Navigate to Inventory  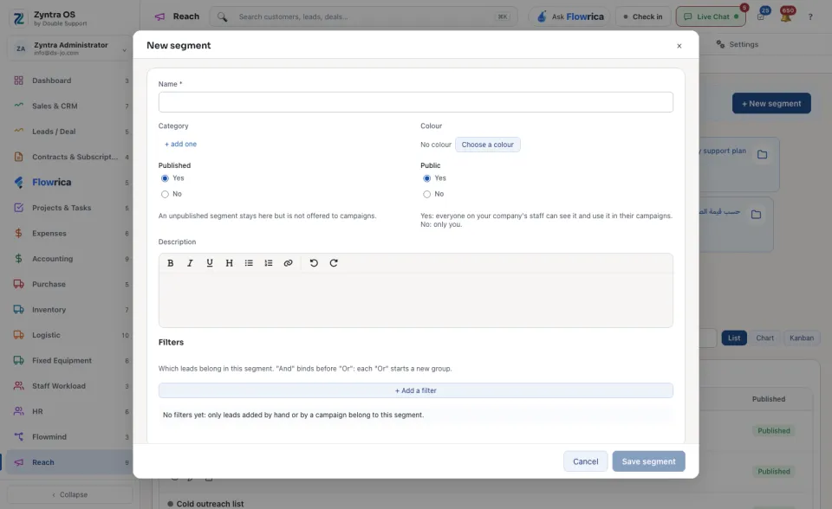click(70, 310)
